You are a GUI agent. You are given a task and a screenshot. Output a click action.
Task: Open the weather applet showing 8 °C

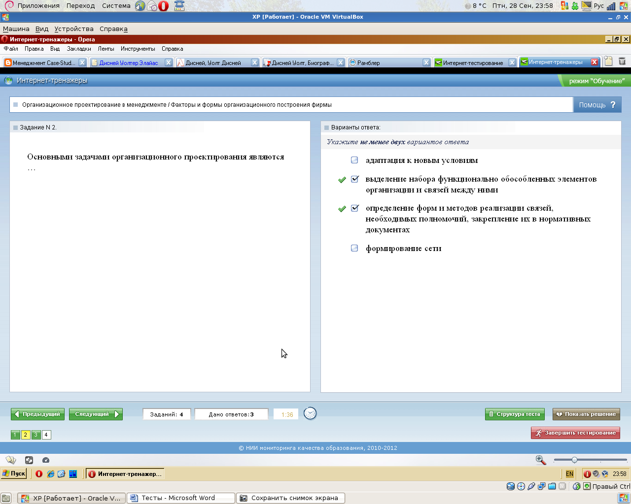point(475,6)
